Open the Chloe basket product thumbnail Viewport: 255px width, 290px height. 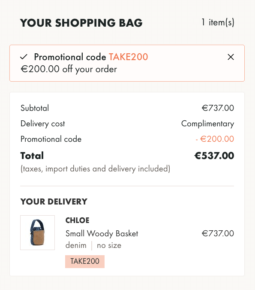click(x=37, y=232)
